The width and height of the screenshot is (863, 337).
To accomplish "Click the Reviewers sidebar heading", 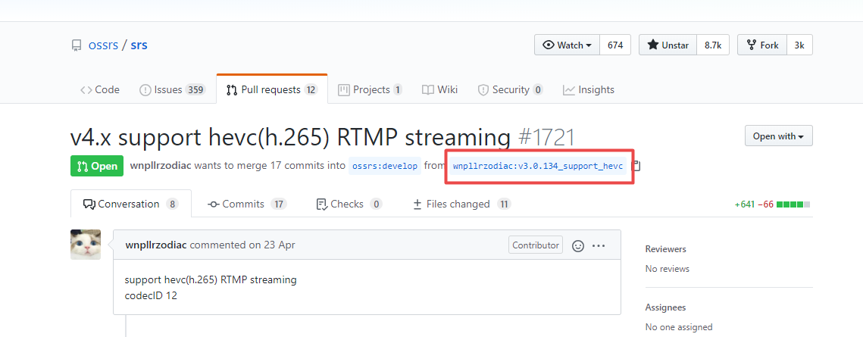I will point(665,249).
